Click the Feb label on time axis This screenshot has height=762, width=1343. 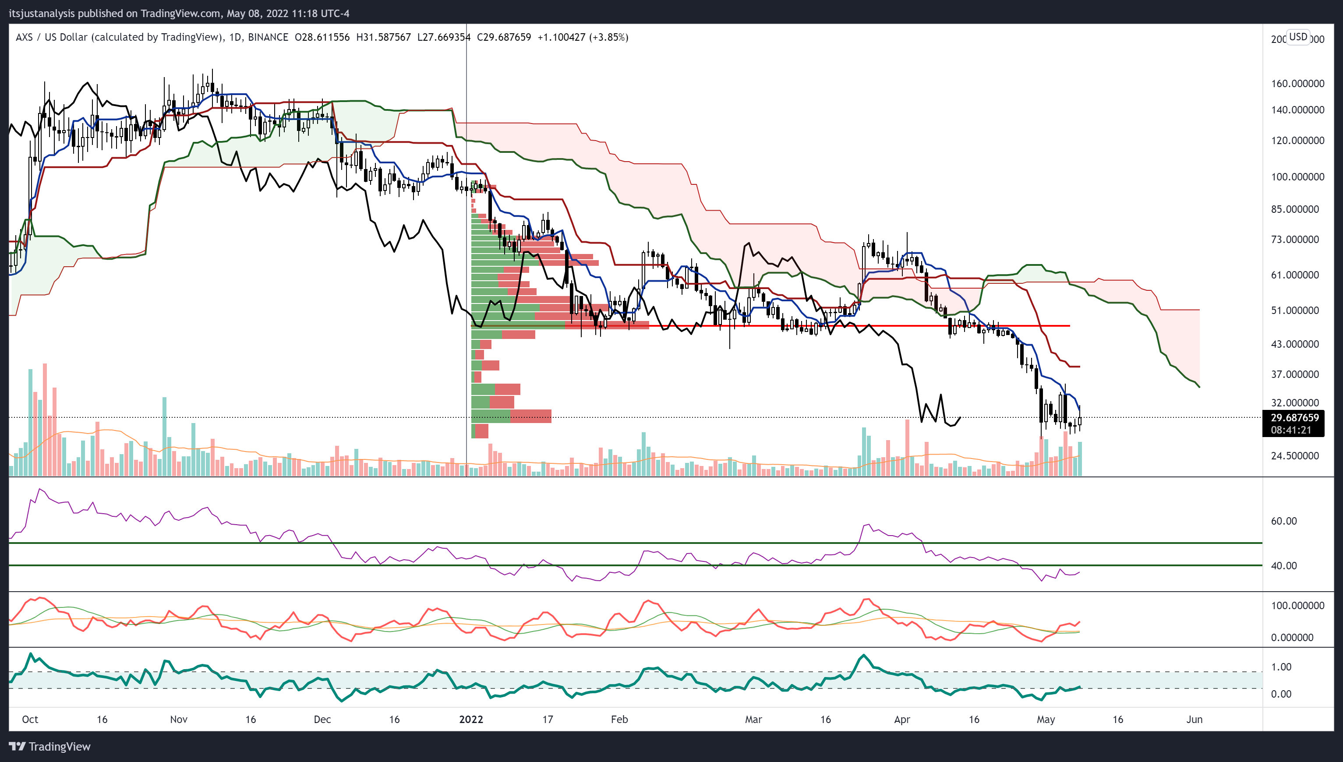(619, 719)
